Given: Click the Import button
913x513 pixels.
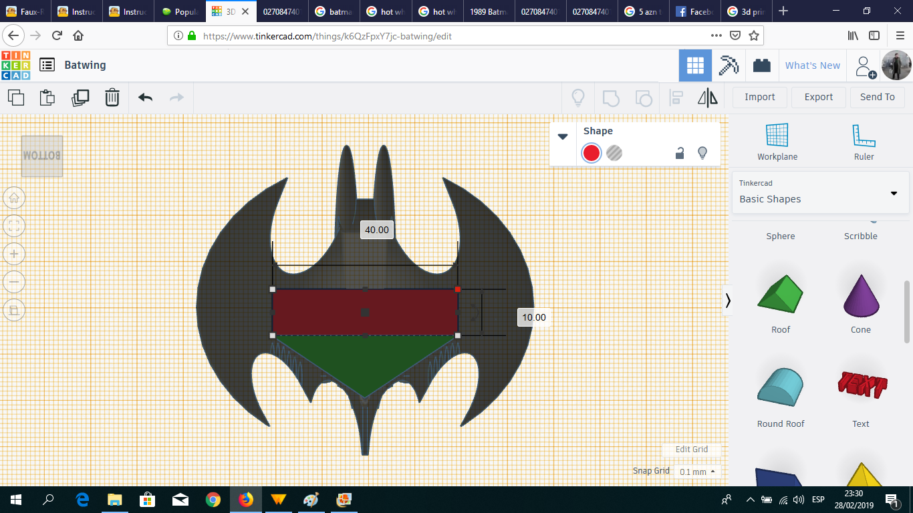Looking at the screenshot, I should pos(760,98).
